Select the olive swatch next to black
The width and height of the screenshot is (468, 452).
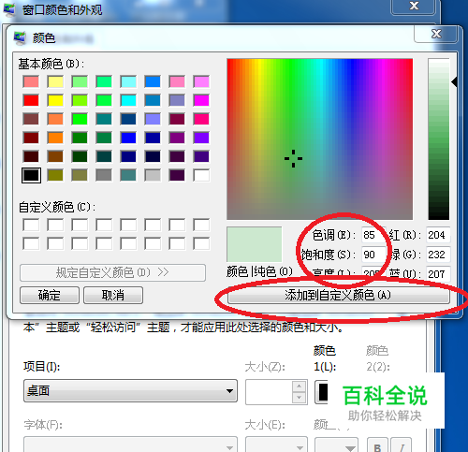click(x=55, y=175)
